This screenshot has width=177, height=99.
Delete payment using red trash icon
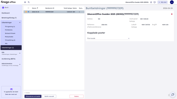pos(172,14)
